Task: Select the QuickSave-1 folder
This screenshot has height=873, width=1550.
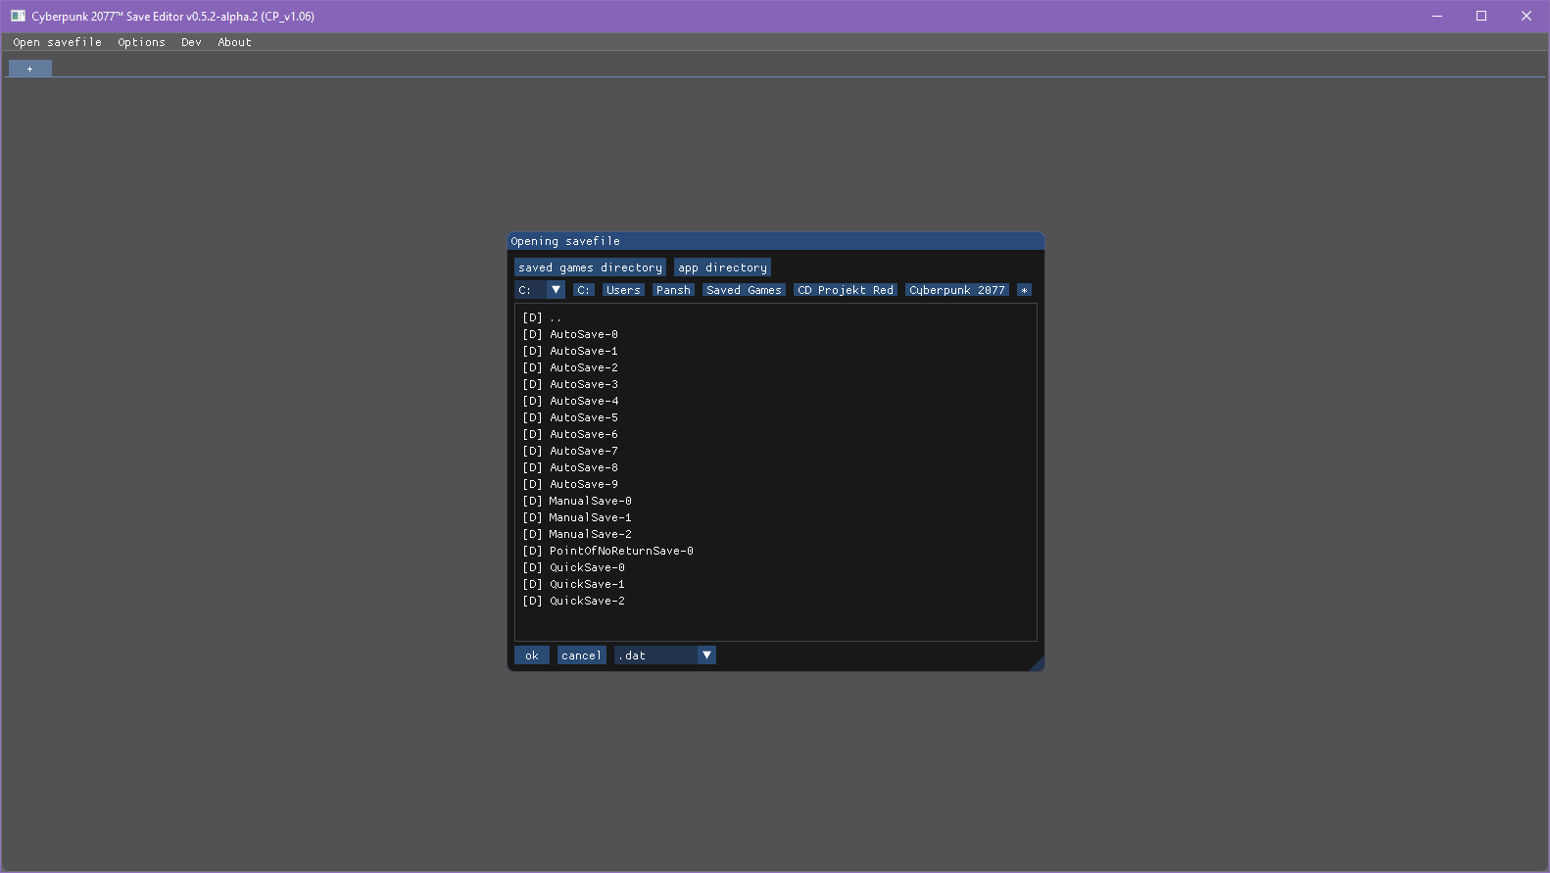Action: tap(775, 584)
